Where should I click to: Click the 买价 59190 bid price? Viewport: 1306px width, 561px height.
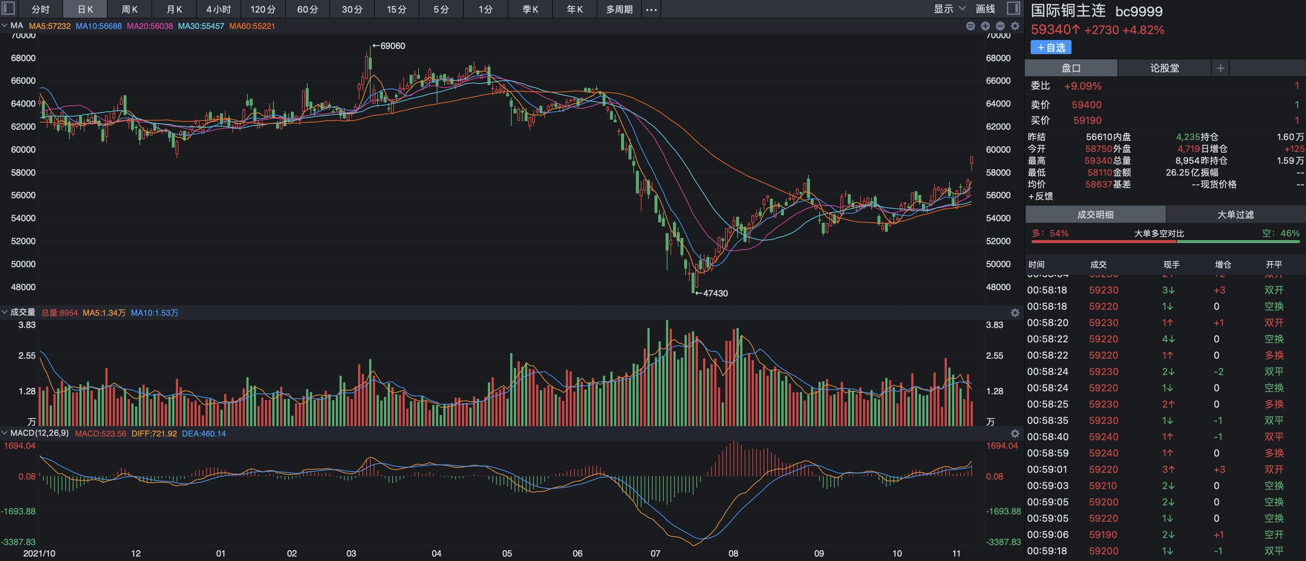pyautogui.click(x=1087, y=120)
